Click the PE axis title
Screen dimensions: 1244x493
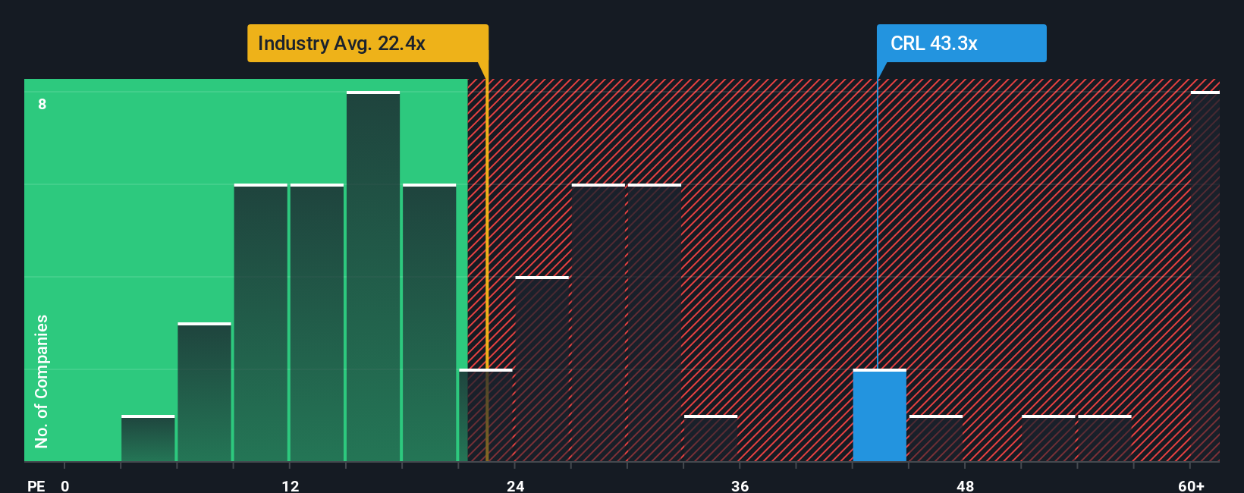coord(36,485)
